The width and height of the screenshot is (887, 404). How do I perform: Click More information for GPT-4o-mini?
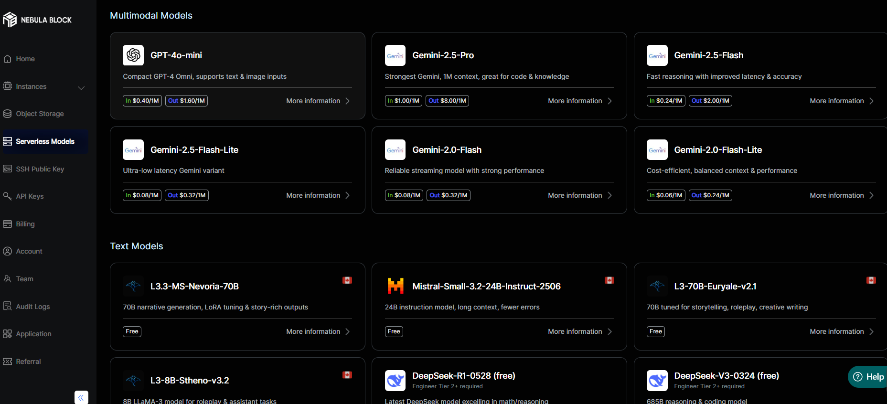318,101
